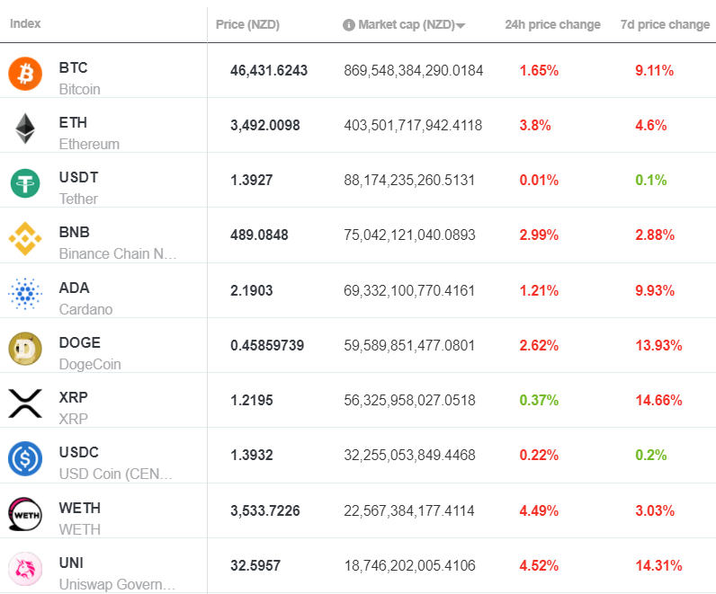Click the USDC blue dollar logo
This screenshot has height=594, width=716.
tap(25, 458)
